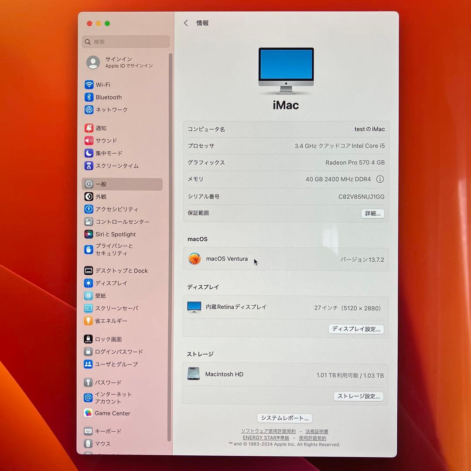Click the Game Center icon

[88, 413]
